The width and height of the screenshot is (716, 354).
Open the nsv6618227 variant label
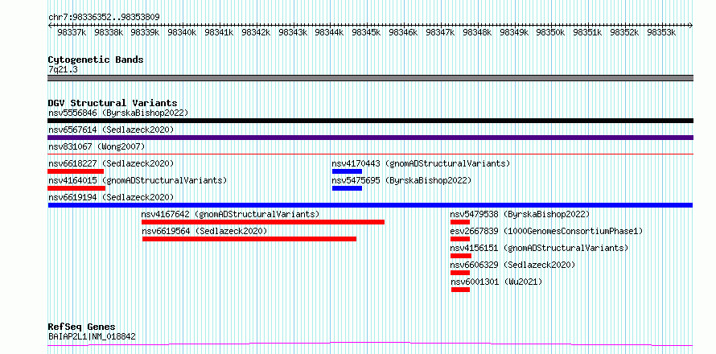point(111,163)
